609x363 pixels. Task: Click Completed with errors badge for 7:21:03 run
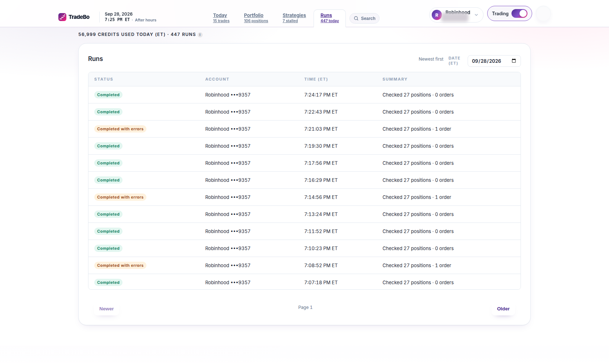[120, 129]
